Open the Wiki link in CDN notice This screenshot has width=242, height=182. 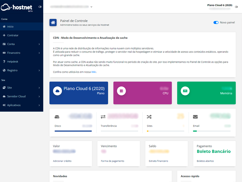[93, 72]
